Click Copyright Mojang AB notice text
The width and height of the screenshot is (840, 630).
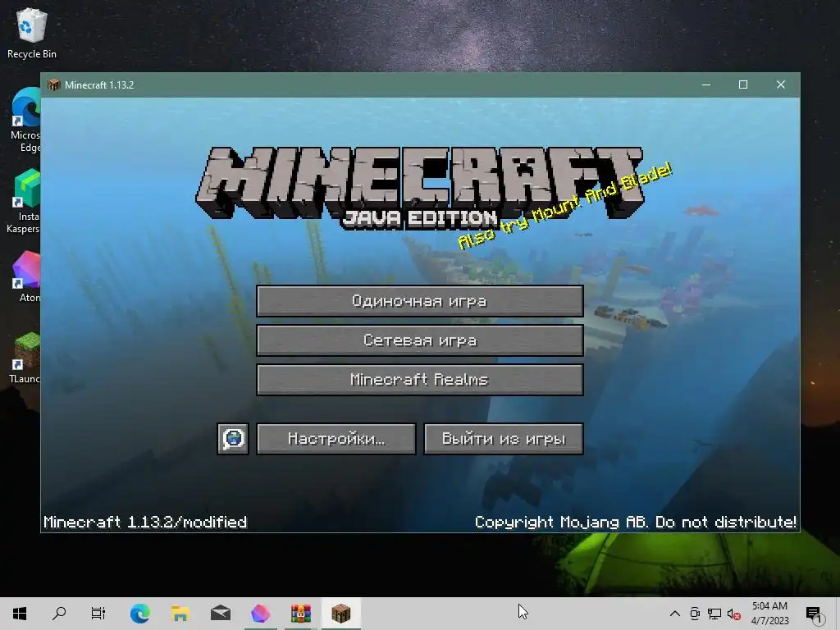[636, 522]
